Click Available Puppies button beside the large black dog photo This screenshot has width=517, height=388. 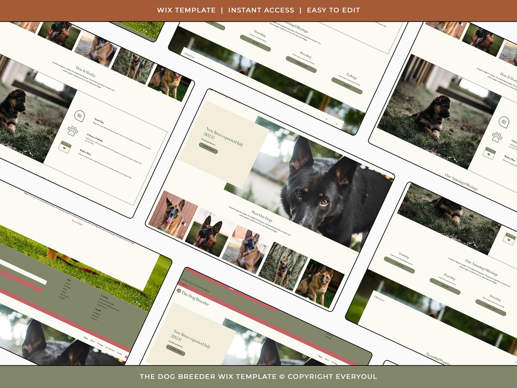click(x=208, y=148)
